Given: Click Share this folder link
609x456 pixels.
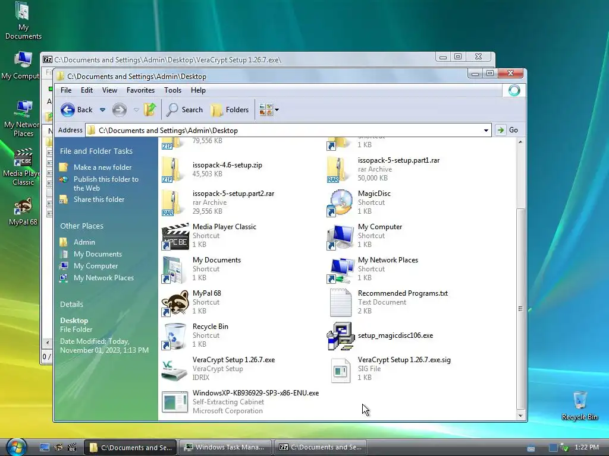Looking at the screenshot, I should tap(99, 199).
